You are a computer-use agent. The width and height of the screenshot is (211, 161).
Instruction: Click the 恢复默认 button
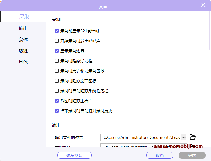tap(74, 156)
